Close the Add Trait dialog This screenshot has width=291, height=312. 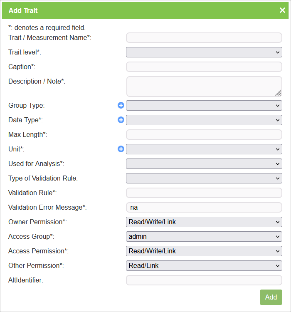(282, 10)
